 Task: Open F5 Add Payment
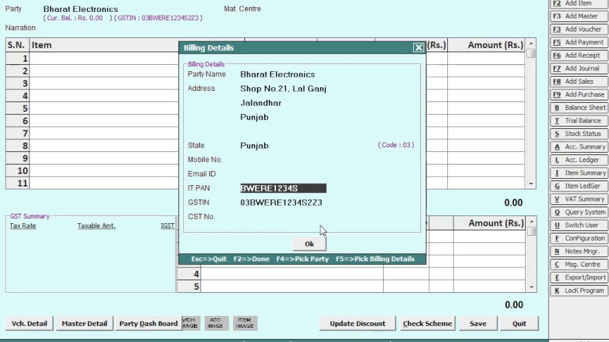[x=579, y=42]
